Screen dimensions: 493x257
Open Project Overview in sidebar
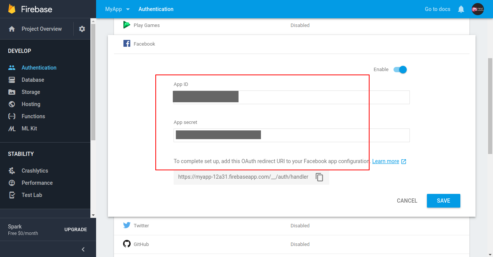[41, 29]
